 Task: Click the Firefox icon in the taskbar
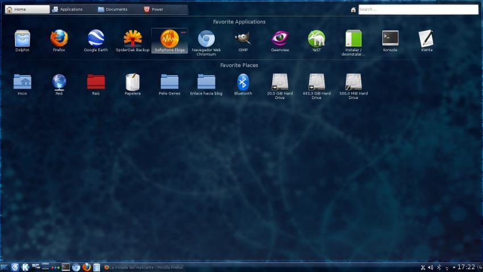[x=86, y=267]
